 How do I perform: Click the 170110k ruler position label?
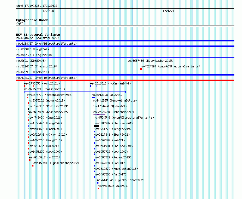(48, 11)
